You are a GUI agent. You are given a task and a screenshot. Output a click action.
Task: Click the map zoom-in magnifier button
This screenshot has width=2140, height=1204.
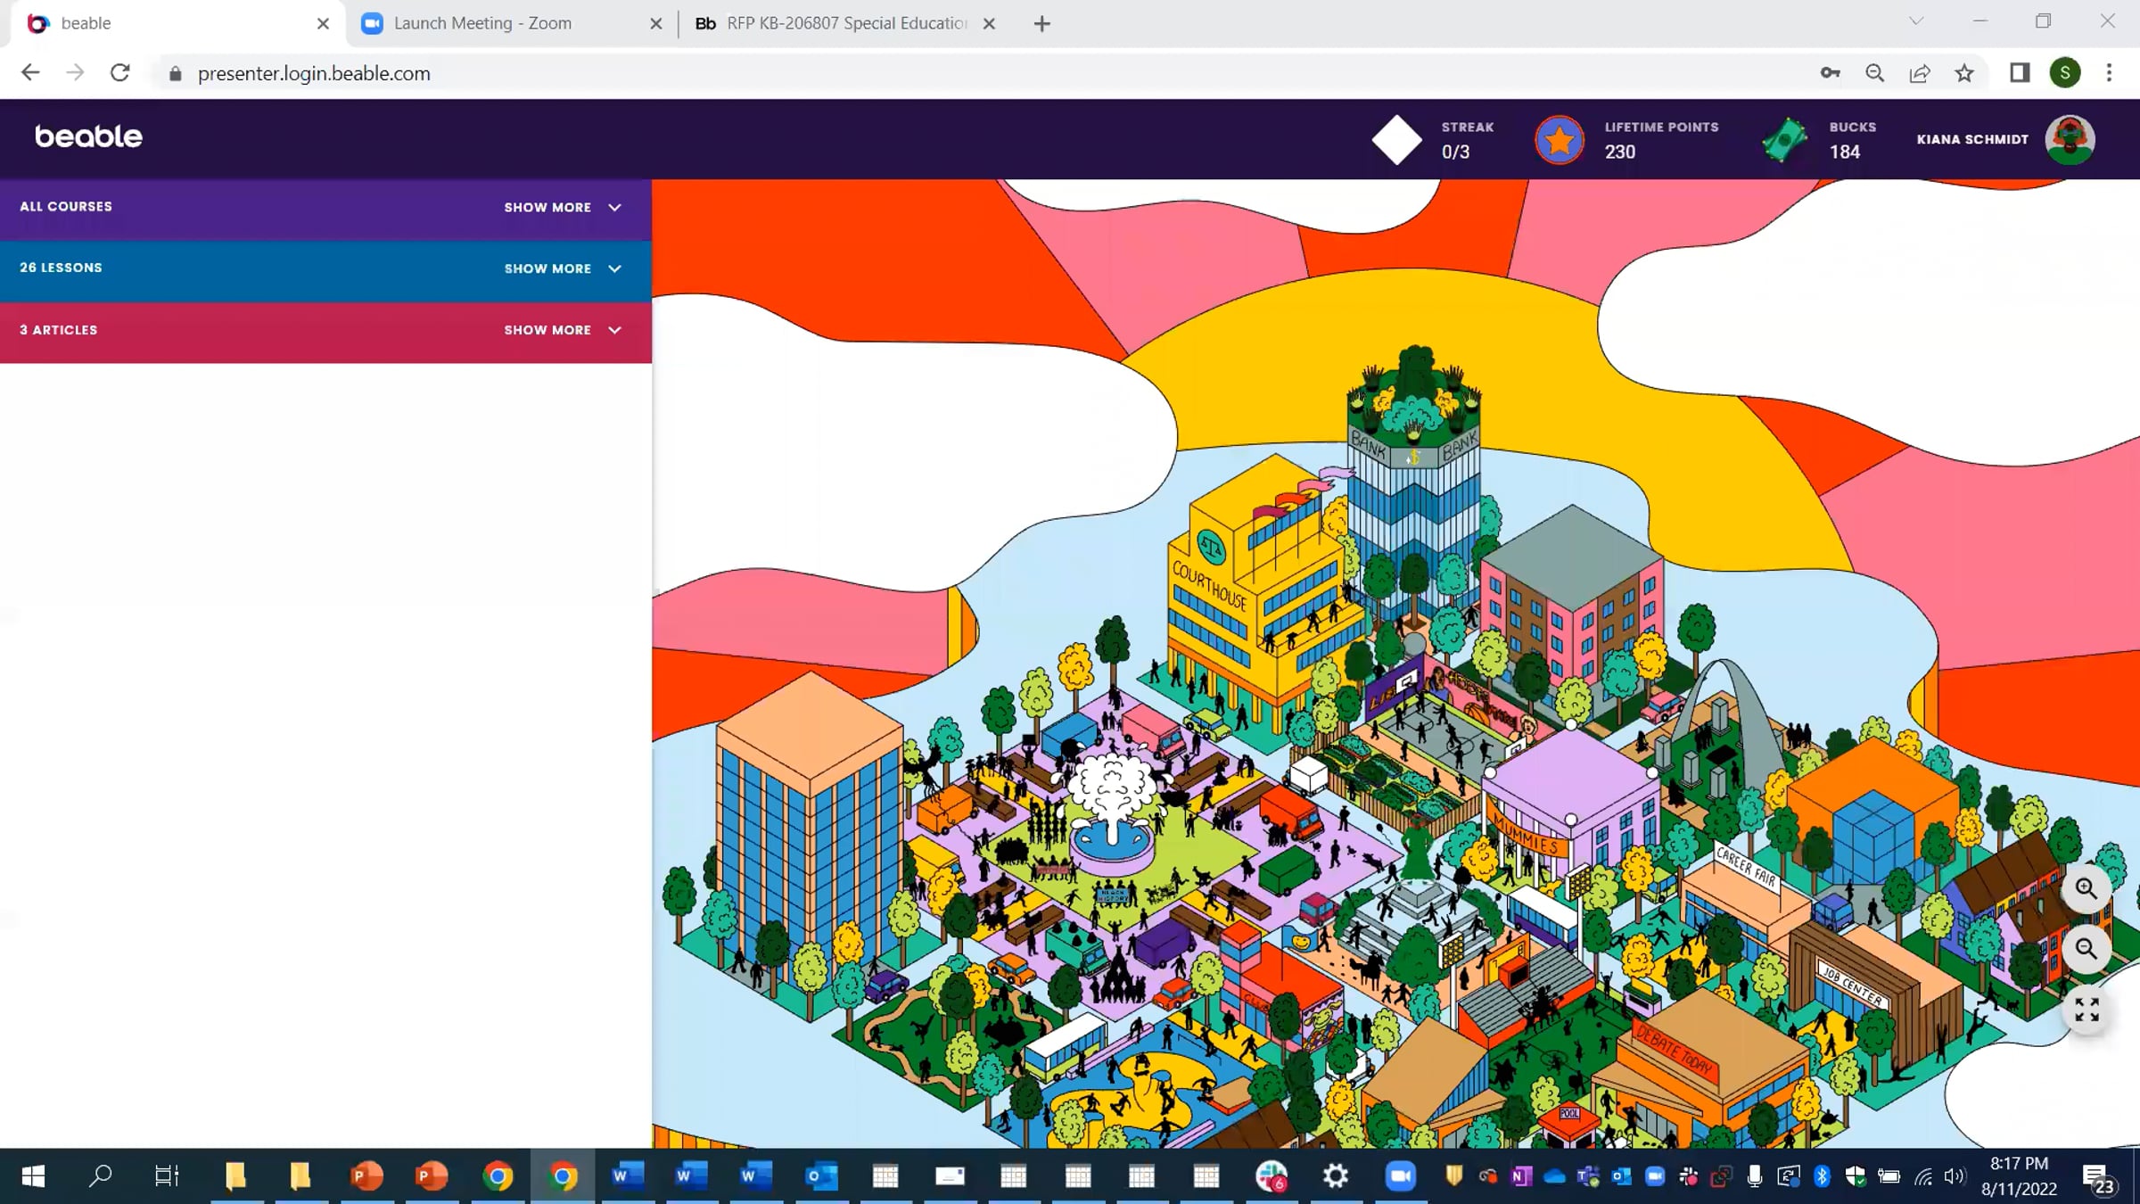point(2086,888)
